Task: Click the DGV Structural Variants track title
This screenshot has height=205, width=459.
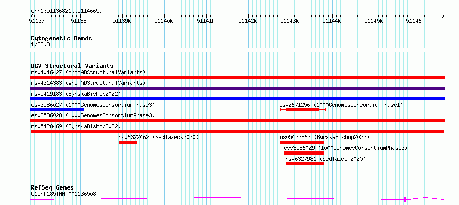Action: (x=72, y=66)
